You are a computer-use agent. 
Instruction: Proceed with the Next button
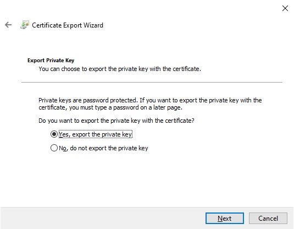tap(225, 219)
